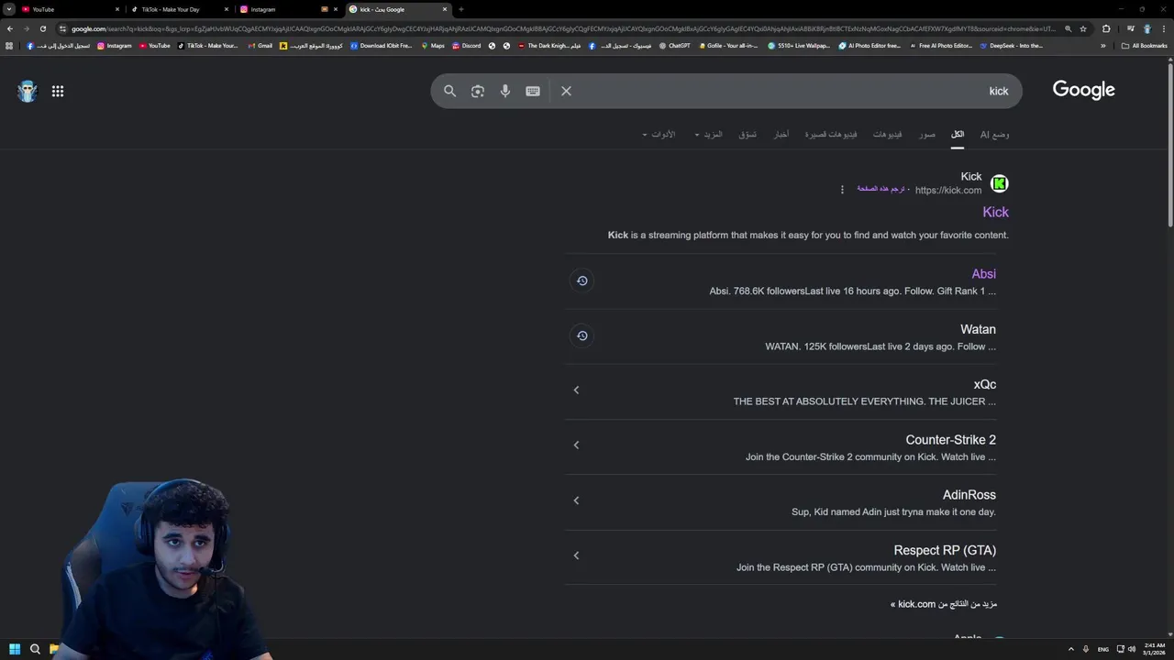Open a new browser tab
1174x660 pixels.
pos(460,9)
